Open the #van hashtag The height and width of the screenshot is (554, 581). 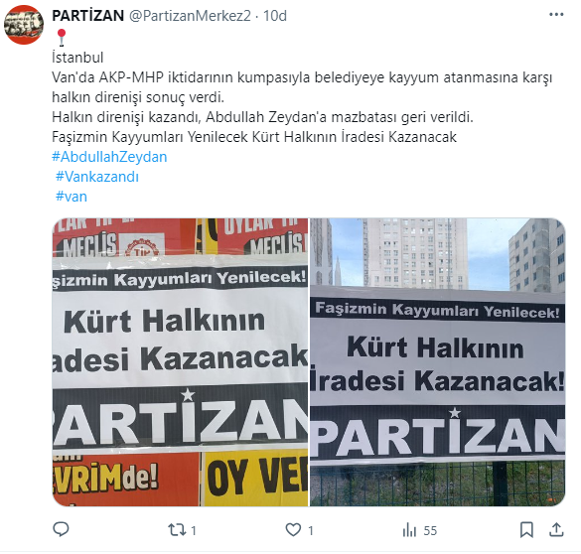pyautogui.click(x=72, y=197)
